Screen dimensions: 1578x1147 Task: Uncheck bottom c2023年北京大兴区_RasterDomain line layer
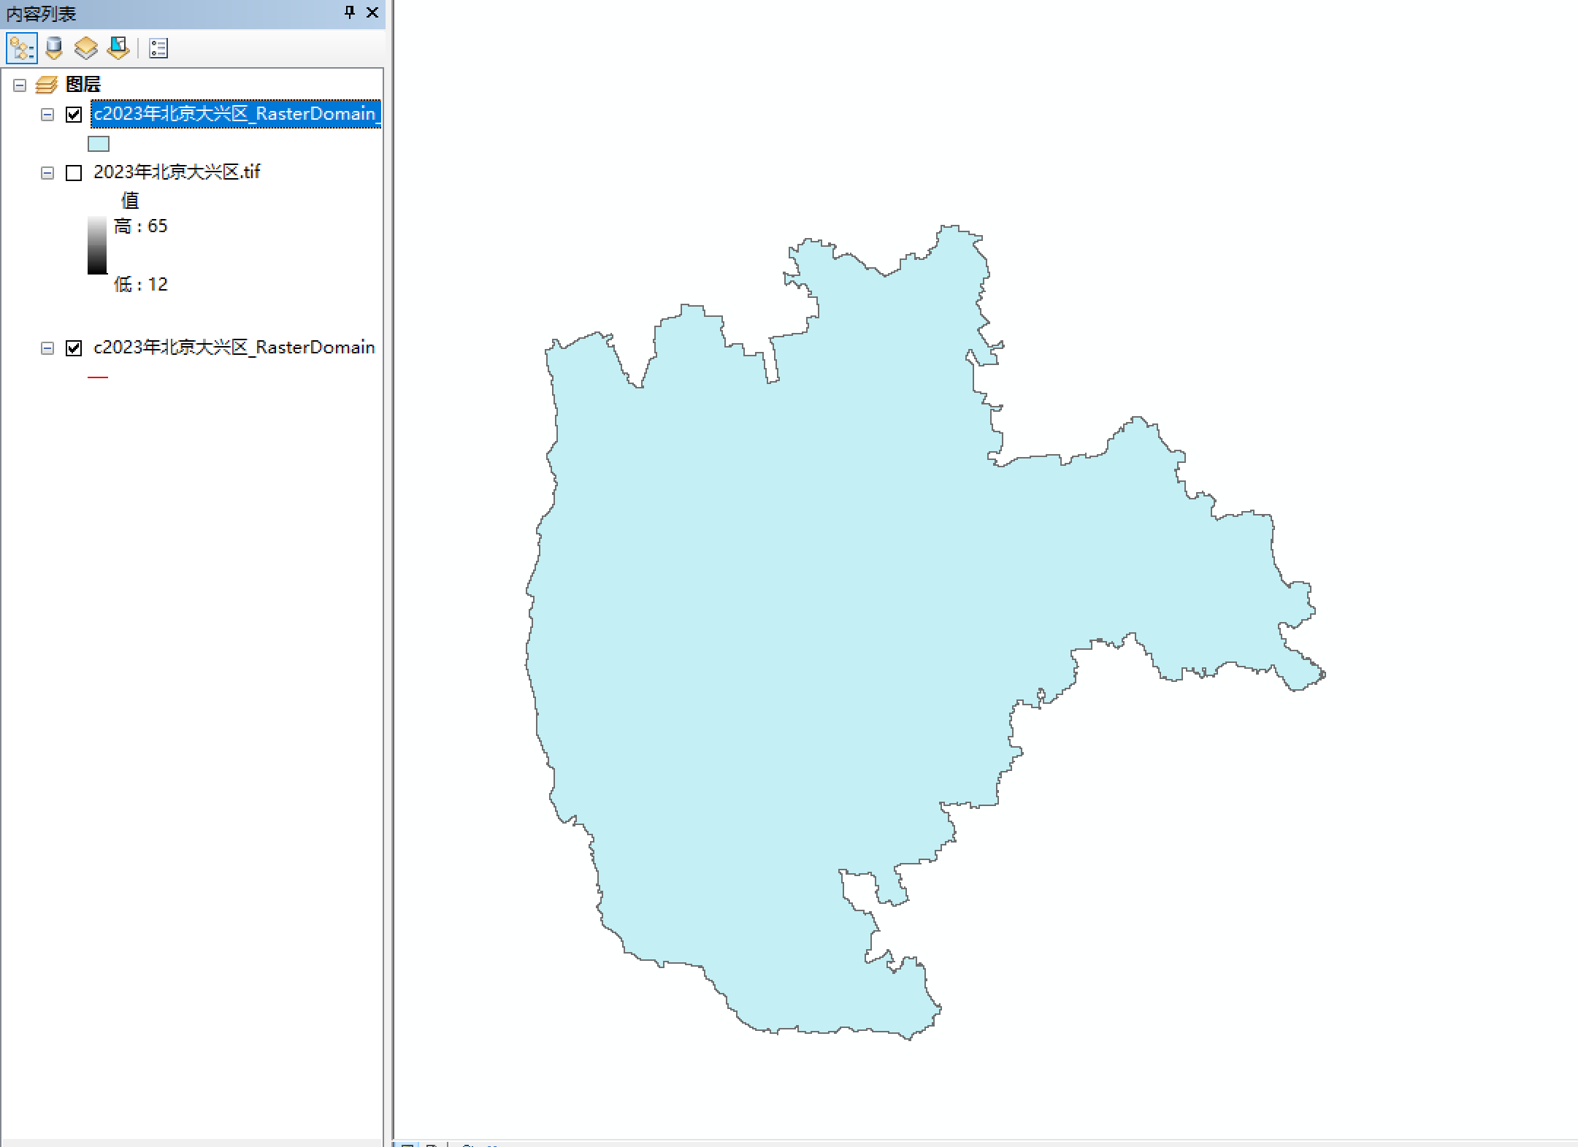(74, 348)
